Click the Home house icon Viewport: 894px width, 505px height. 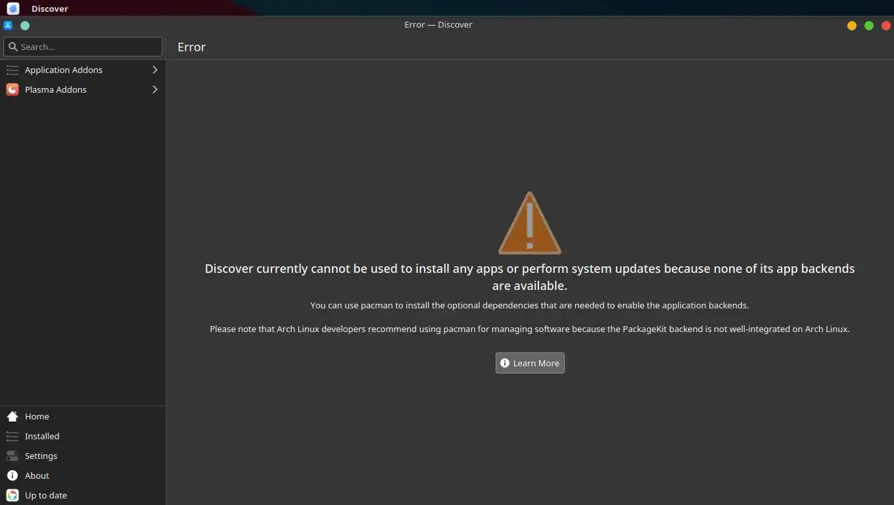[x=12, y=416]
